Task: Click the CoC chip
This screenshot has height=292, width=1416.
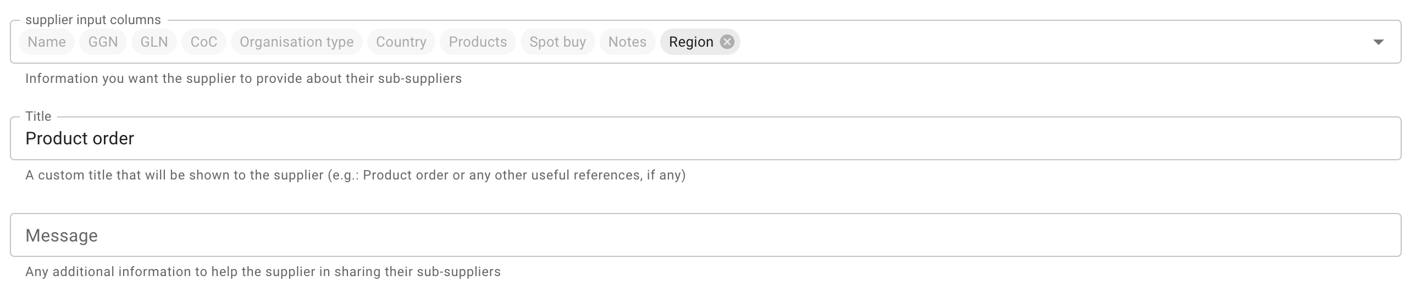Action: click(204, 42)
